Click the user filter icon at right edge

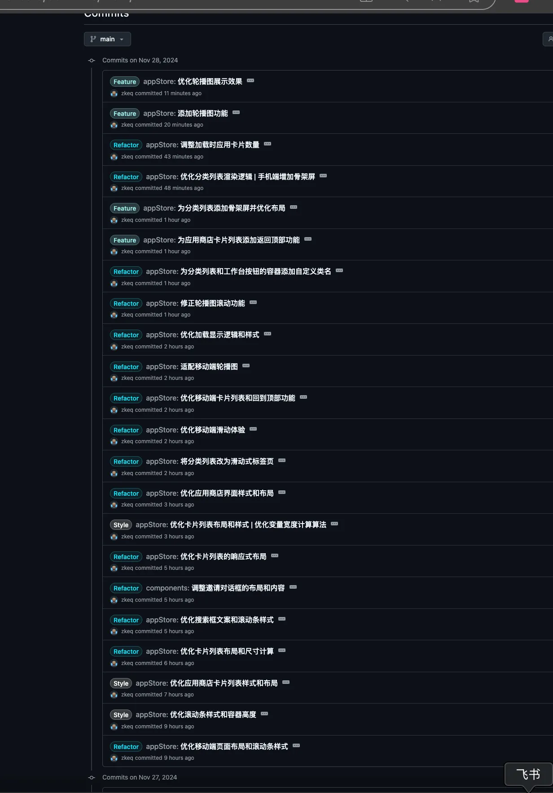tap(549, 39)
